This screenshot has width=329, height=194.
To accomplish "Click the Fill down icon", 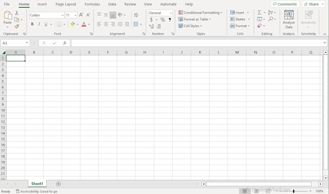I will pos(259,19).
